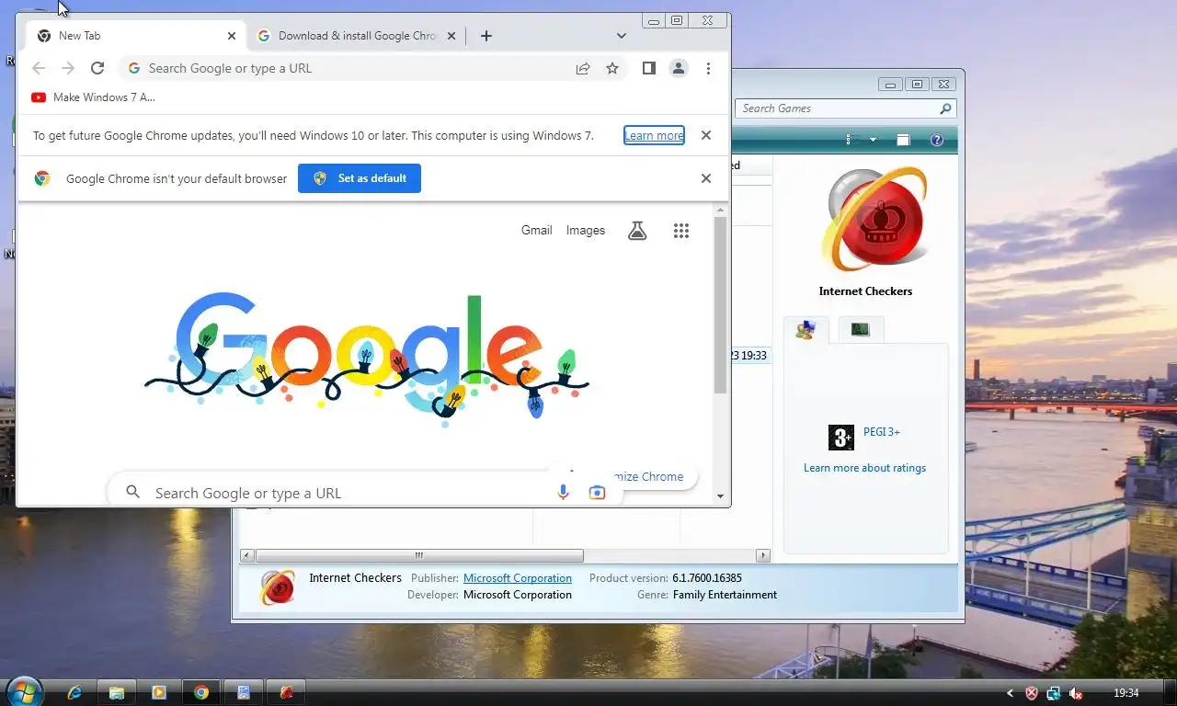Open the Chrome profile avatar button

coord(679,68)
